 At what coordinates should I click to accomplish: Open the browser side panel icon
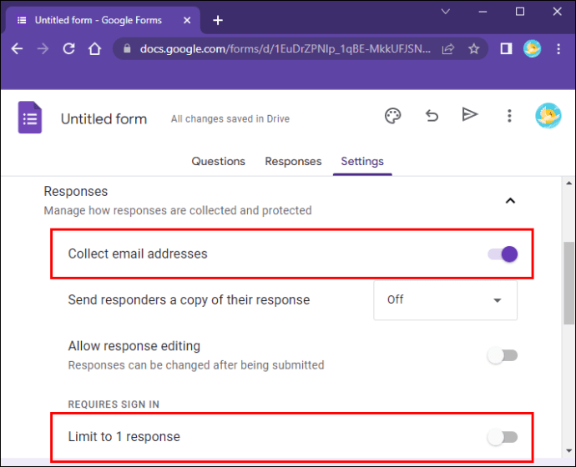point(506,49)
